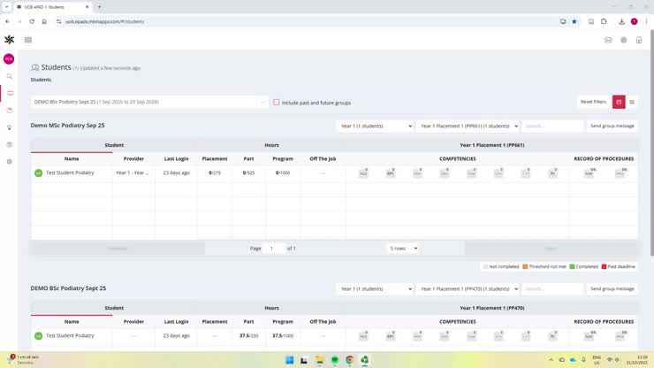Open PC competency in BSc Podiatry row

[553, 336]
